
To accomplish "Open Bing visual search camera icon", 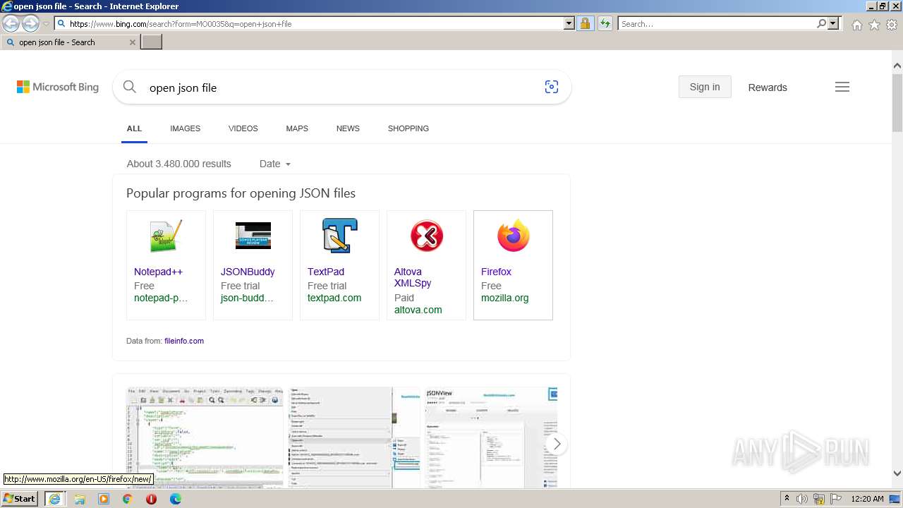I will point(552,87).
